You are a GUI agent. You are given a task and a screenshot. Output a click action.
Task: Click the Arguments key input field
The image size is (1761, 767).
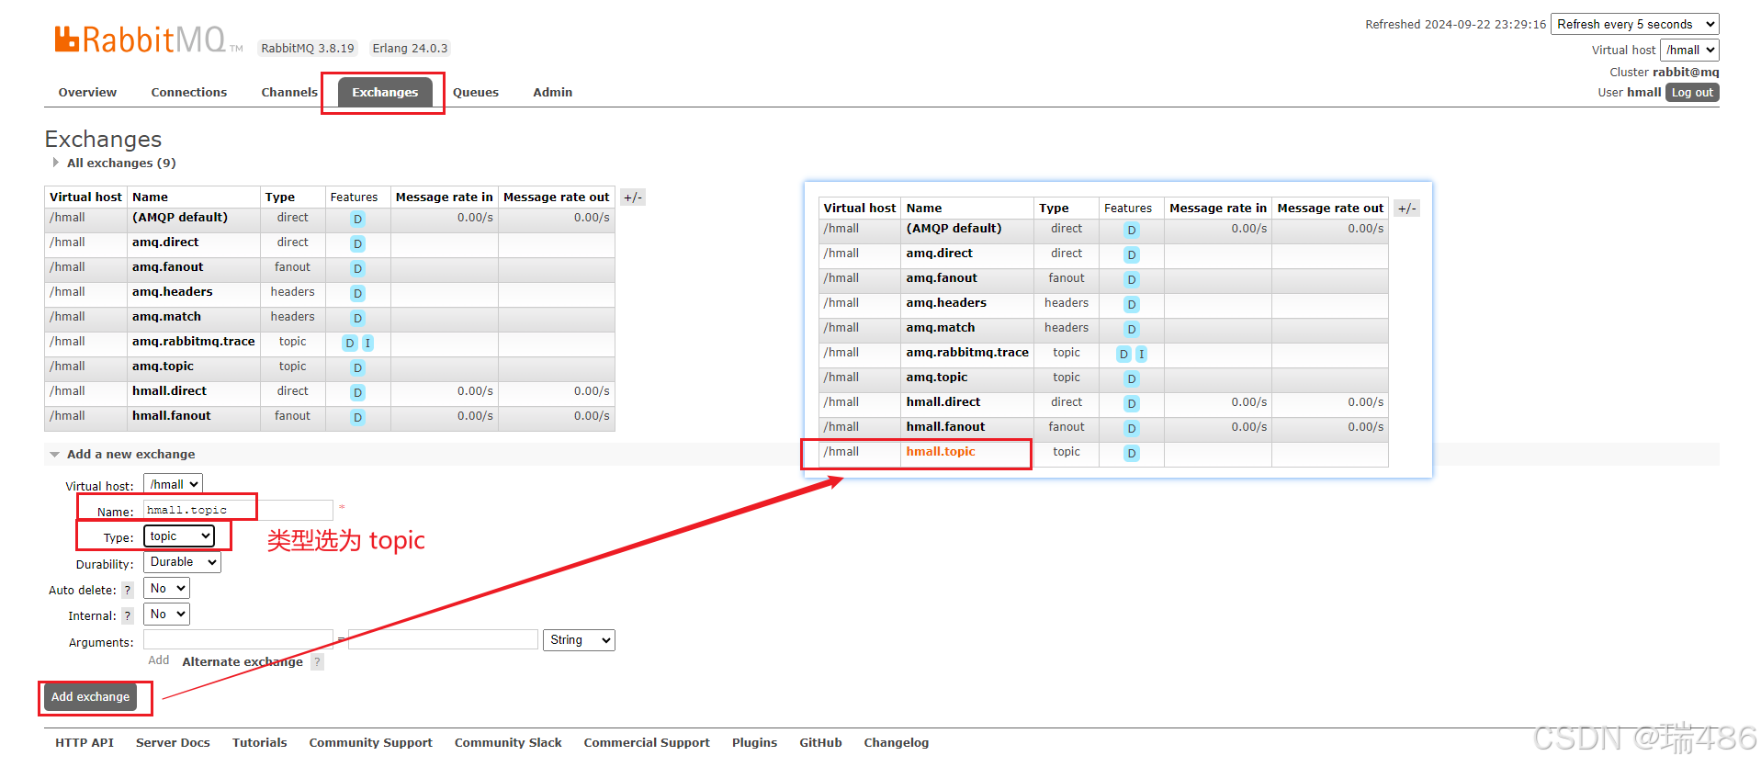238,639
